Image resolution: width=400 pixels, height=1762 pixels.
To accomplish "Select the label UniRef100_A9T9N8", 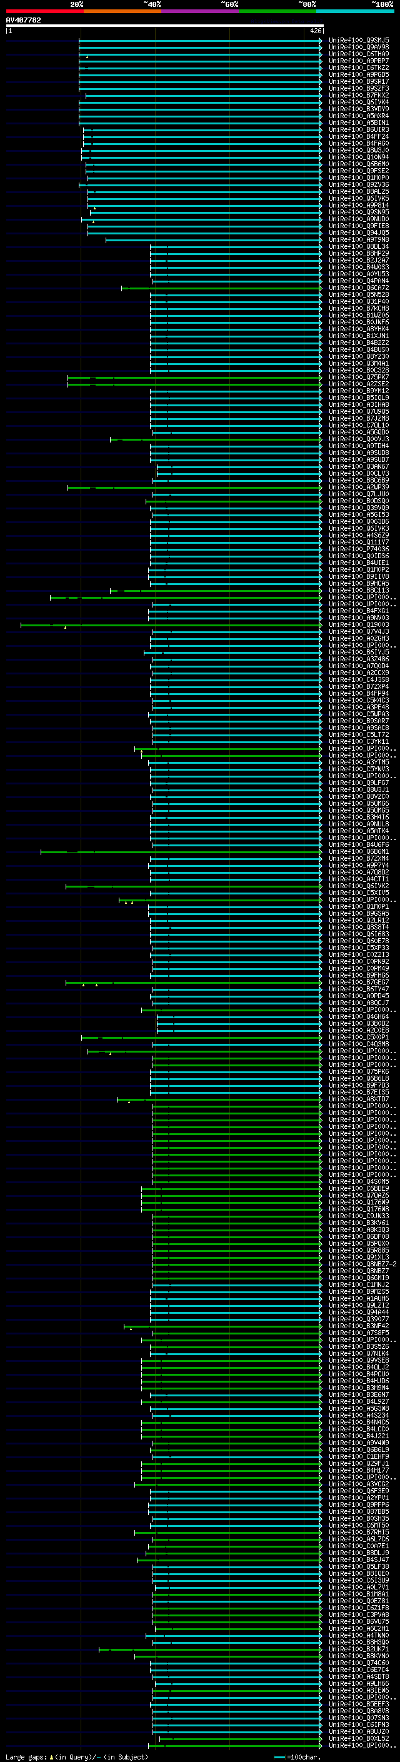I will click(358, 239).
